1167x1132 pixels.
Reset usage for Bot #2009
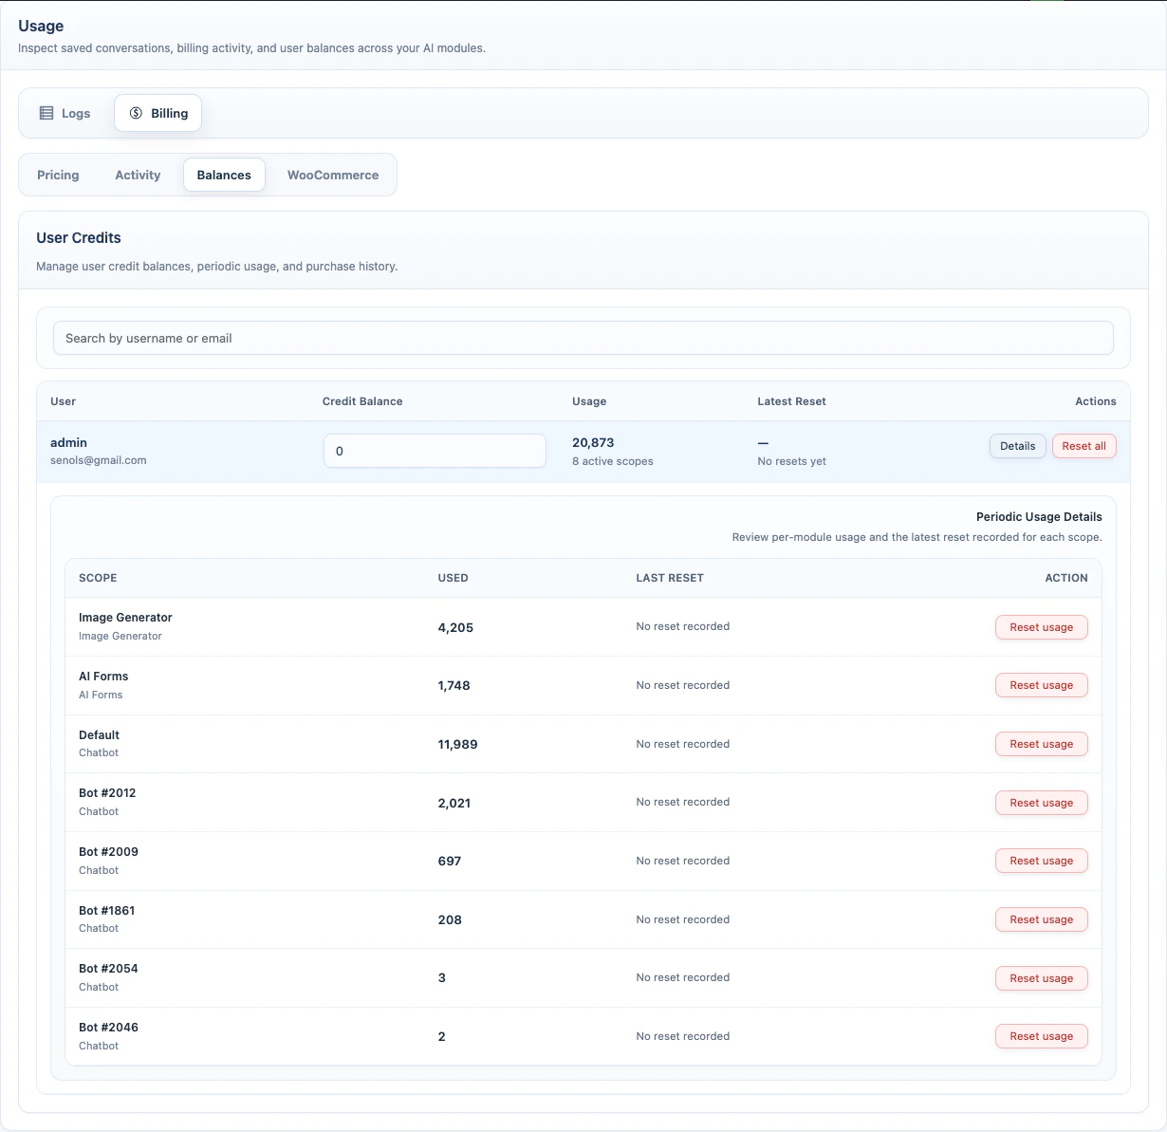(1041, 861)
